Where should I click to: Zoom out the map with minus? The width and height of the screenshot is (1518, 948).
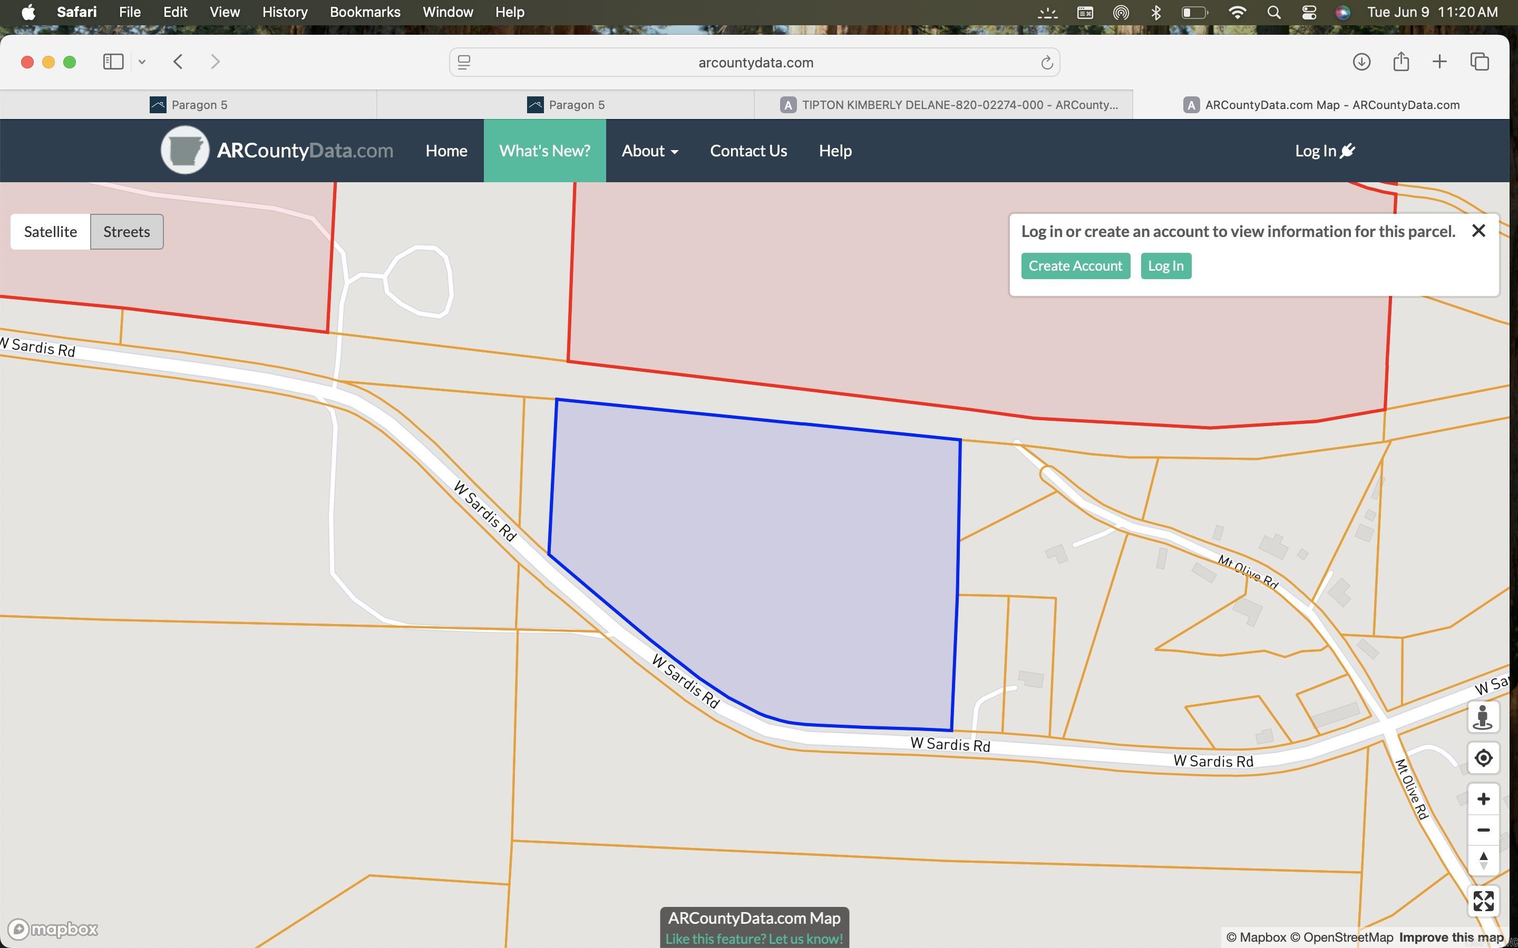click(1483, 829)
